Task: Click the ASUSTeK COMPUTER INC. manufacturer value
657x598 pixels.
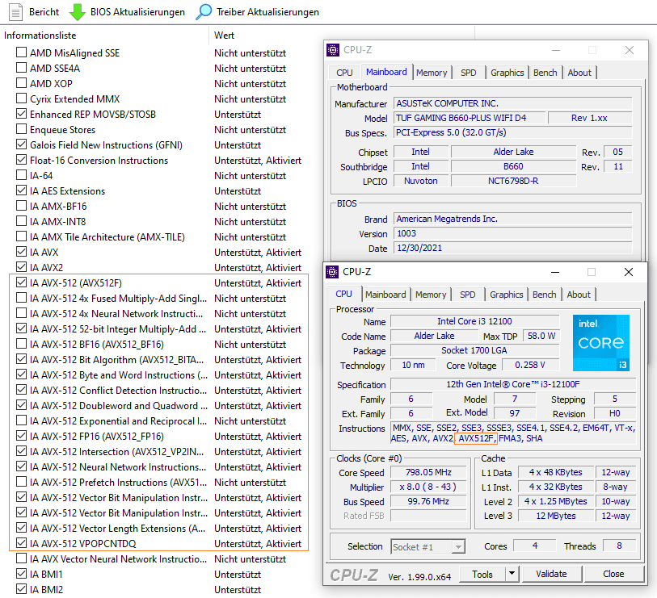Action: 512,103
